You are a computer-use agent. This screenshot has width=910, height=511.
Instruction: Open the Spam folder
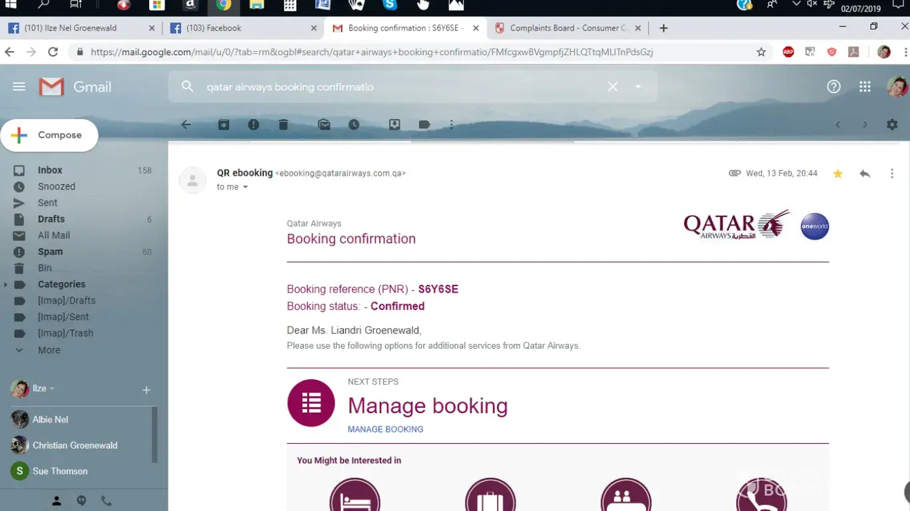pos(50,252)
